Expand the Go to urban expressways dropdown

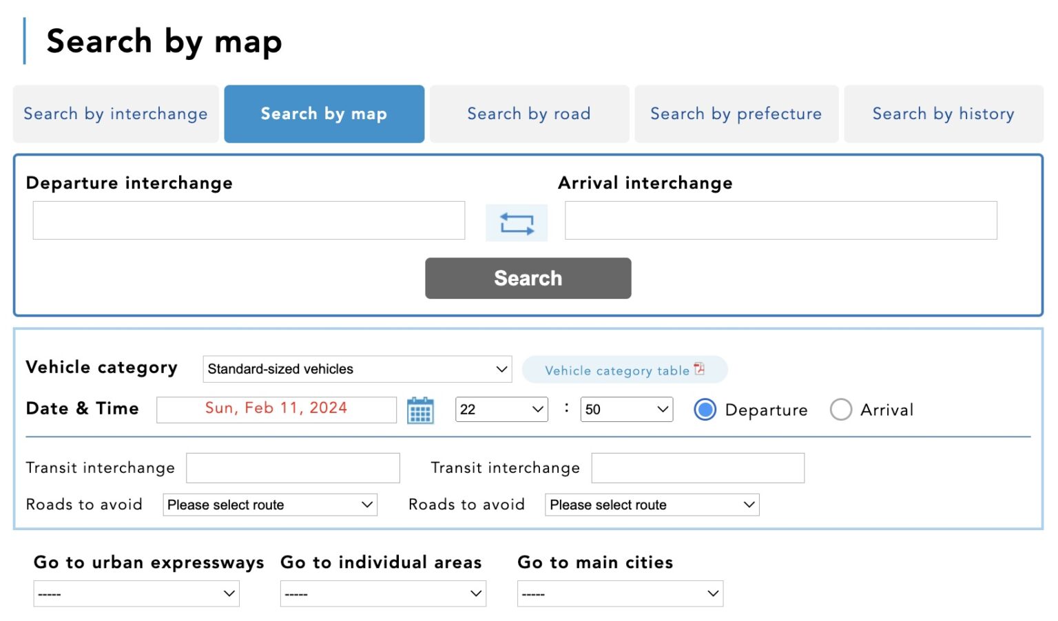tap(136, 593)
